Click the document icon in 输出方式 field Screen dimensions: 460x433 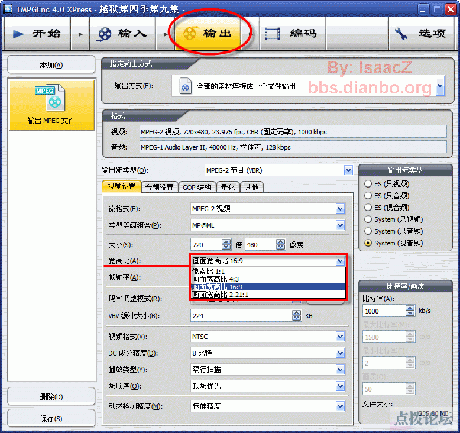[x=186, y=86]
